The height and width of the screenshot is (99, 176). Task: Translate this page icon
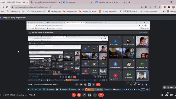click(146, 7)
